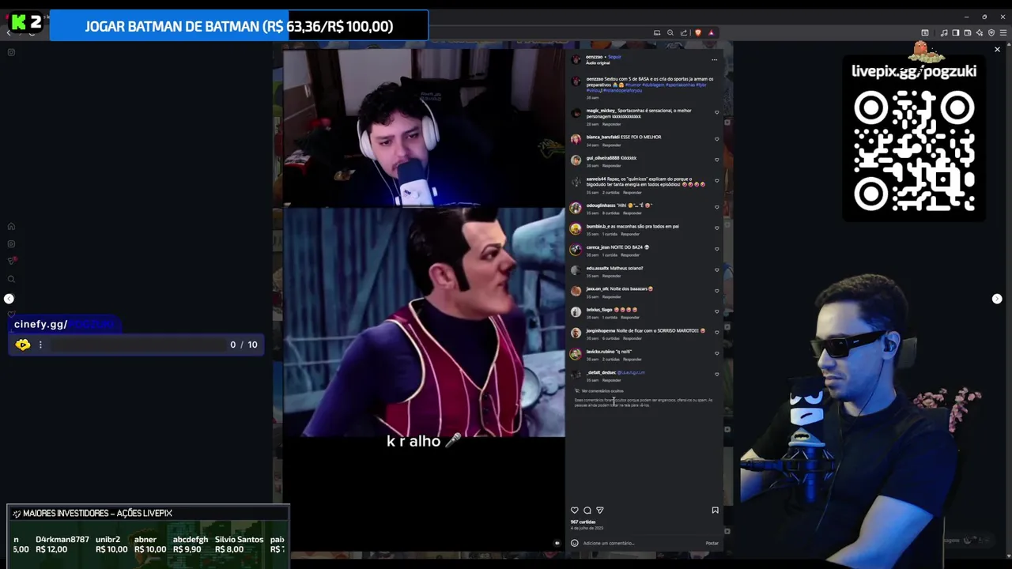Viewport: 1012px width, 569px height.
Task: Click Responder under bianca_barufaldi comment
Action: click(x=612, y=145)
